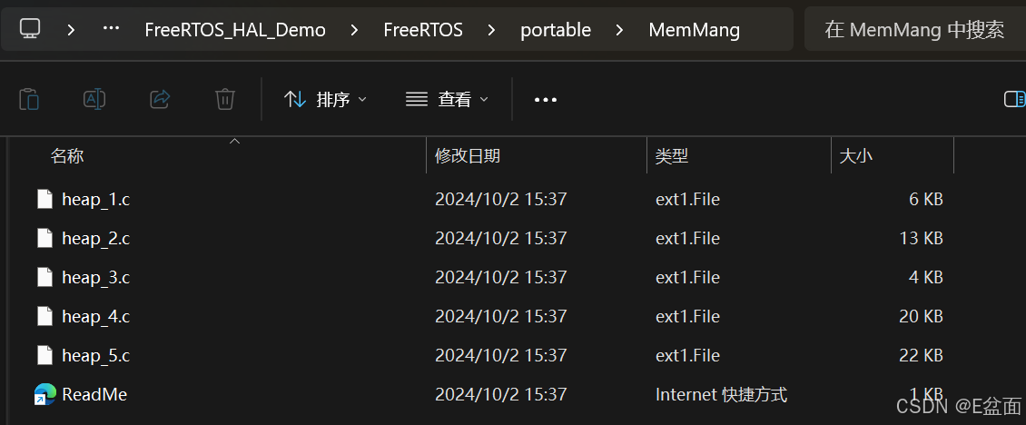1026x425 pixels.
Task: Open the ReadMe Edge shortcut icon
Action: click(x=45, y=394)
